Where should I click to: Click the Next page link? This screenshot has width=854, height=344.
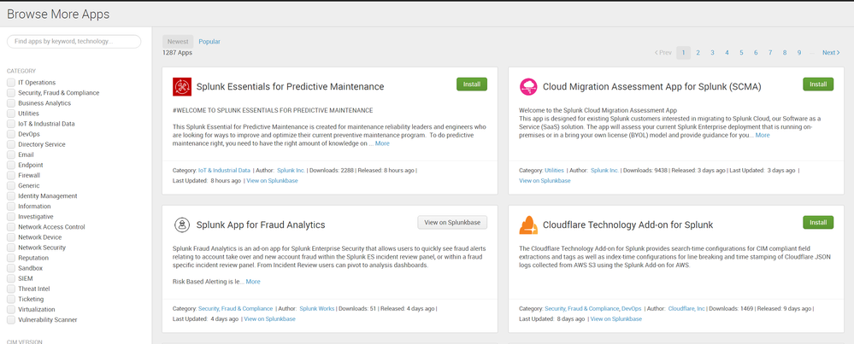(x=831, y=53)
